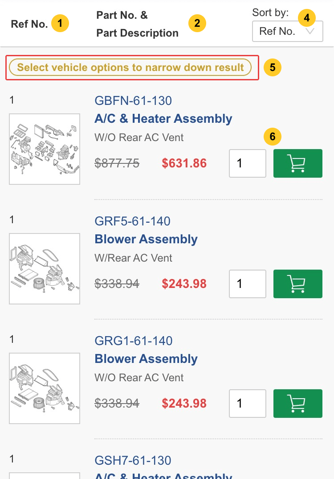Screen dimensions: 334x479
Task: Click the quantity field for GBFN-61-130
Action: point(248,163)
